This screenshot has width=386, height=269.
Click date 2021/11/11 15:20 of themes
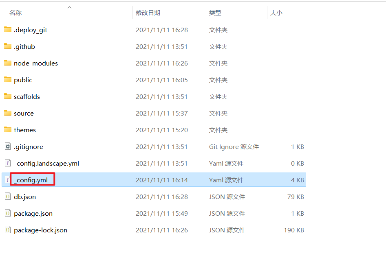(x=162, y=130)
